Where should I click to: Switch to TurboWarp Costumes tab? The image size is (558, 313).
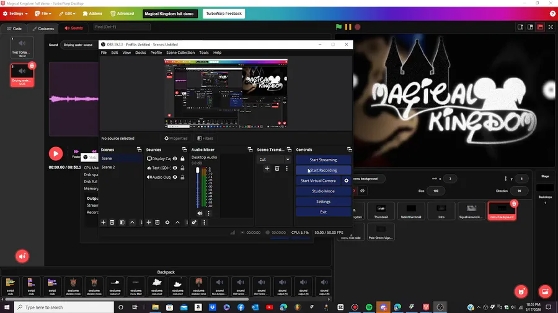click(x=43, y=28)
